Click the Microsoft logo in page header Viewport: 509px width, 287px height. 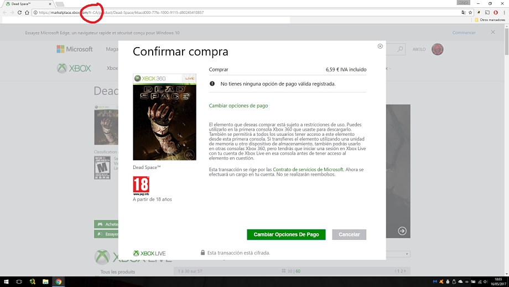click(x=75, y=49)
